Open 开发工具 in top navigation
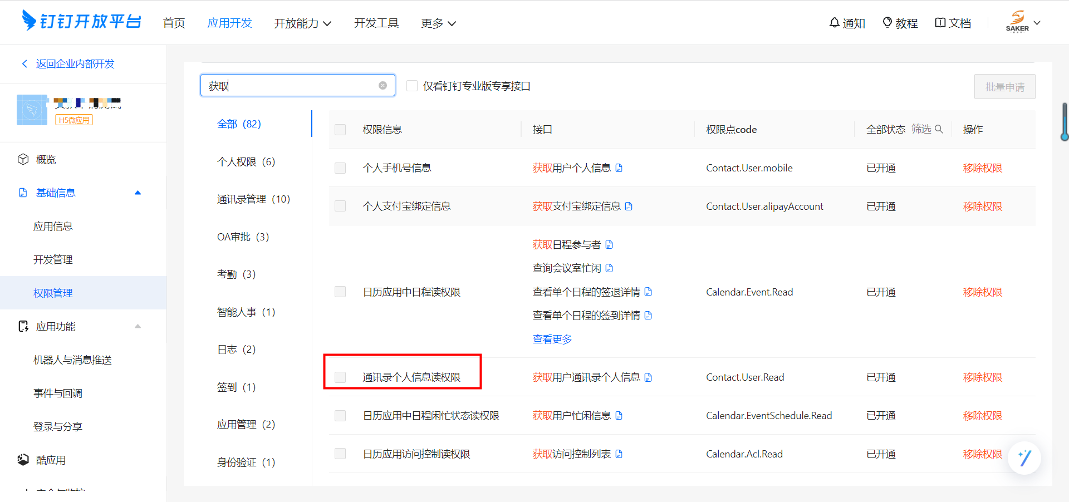Screen dimensions: 1069x502 click(x=376, y=23)
